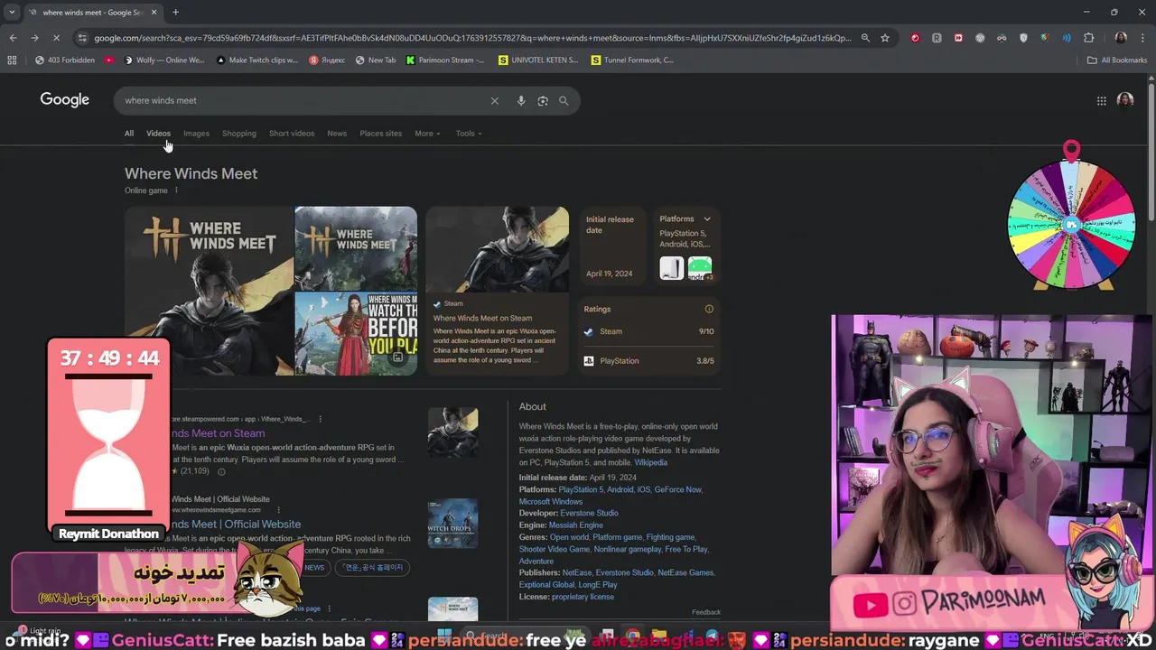Expand the Tools dropdown
Image resolution: width=1156 pixels, height=650 pixels.
(x=469, y=134)
